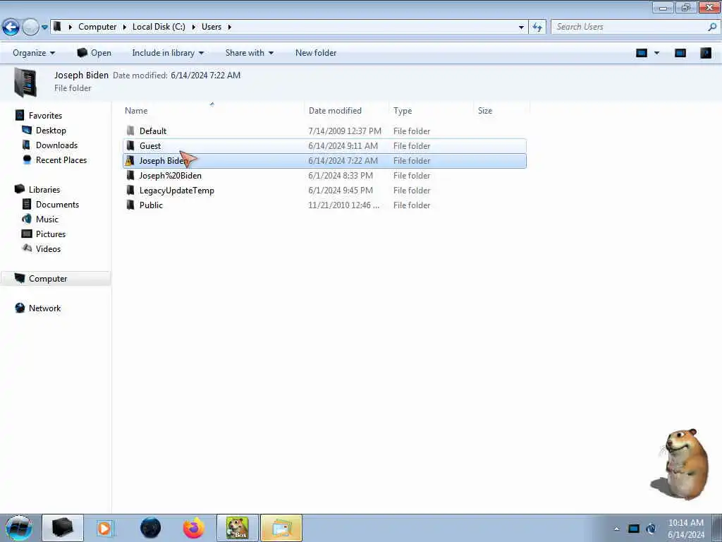Open the Share with menu

(x=249, y=53)
